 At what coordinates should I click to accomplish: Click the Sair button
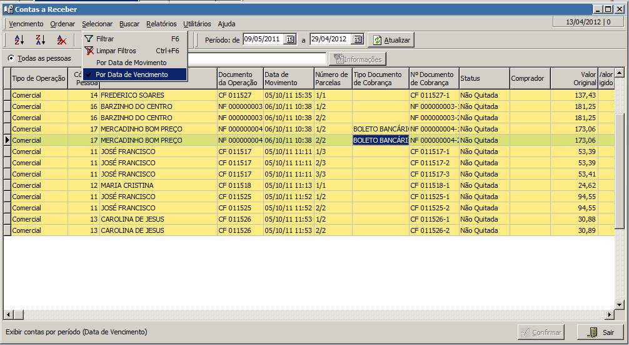click(x=600, y=332)
